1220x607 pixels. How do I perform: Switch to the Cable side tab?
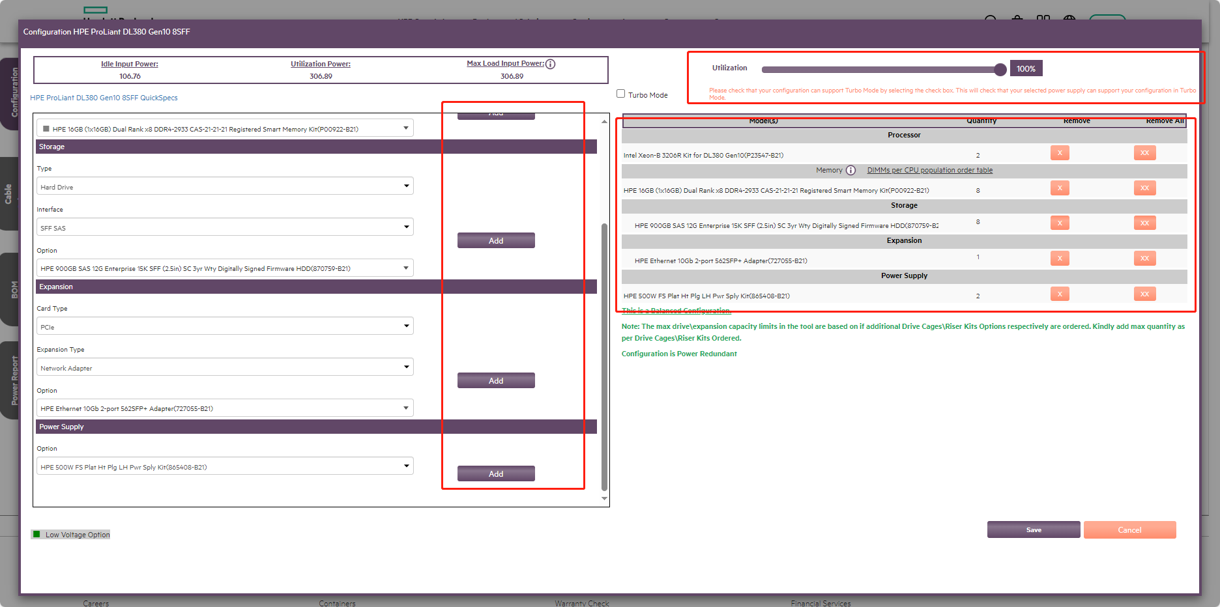point(10,194)
